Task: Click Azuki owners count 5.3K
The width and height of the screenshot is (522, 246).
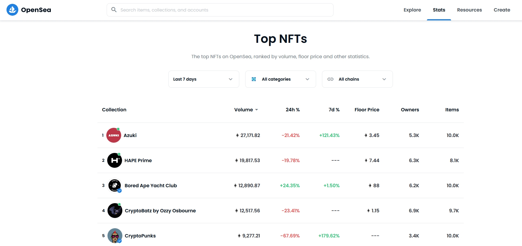Action: pyautogui.click(x=414, y=135)
